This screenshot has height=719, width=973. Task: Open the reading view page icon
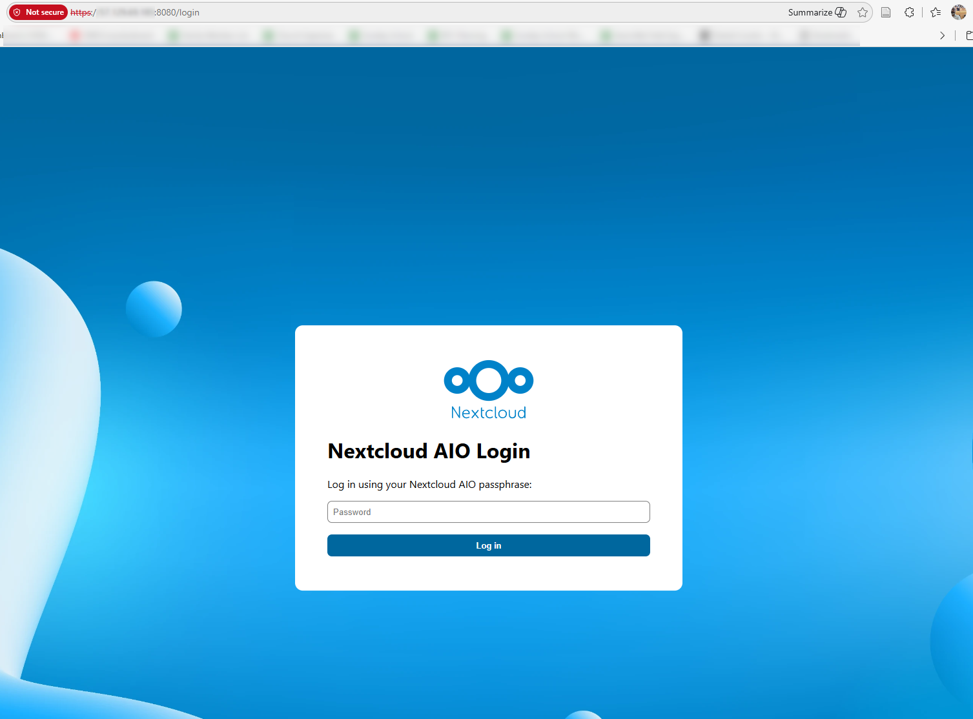pos(885,12)
